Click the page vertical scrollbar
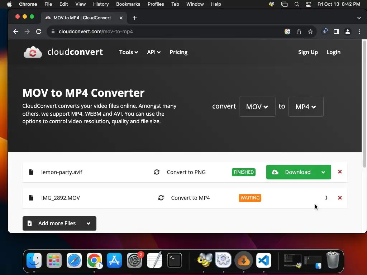The image size is (367, 275). tap(364, 104)
